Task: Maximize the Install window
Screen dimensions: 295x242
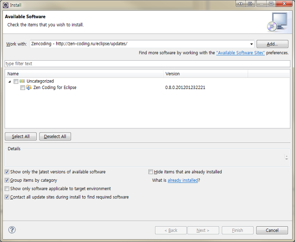Action: click(x=271, y=4)
